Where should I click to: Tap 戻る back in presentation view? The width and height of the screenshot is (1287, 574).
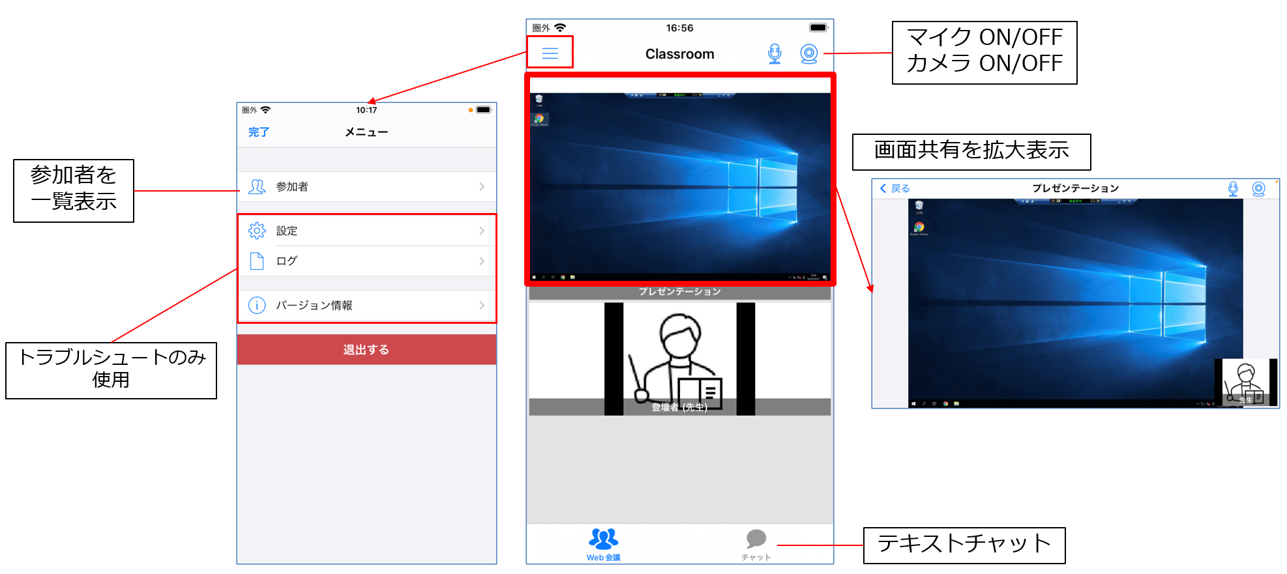click(x=895, y=188)
